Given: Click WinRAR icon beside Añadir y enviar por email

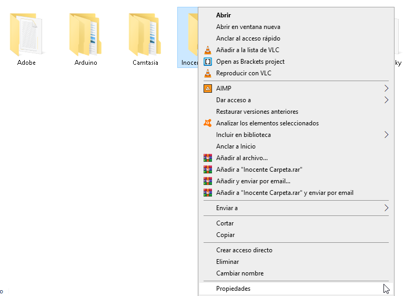Looking at the screenshot, I should click(208, 181).
